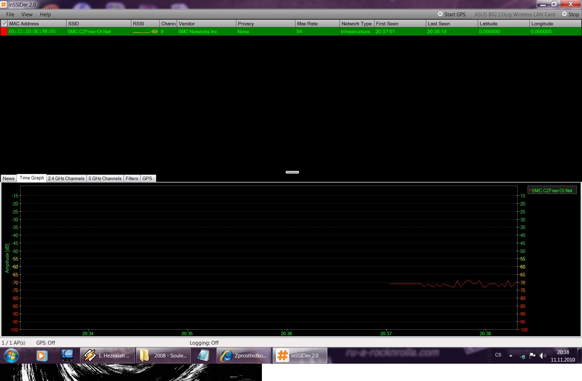582x381 pixels.
Task: Click the First Seen column header
Action: 400,24
